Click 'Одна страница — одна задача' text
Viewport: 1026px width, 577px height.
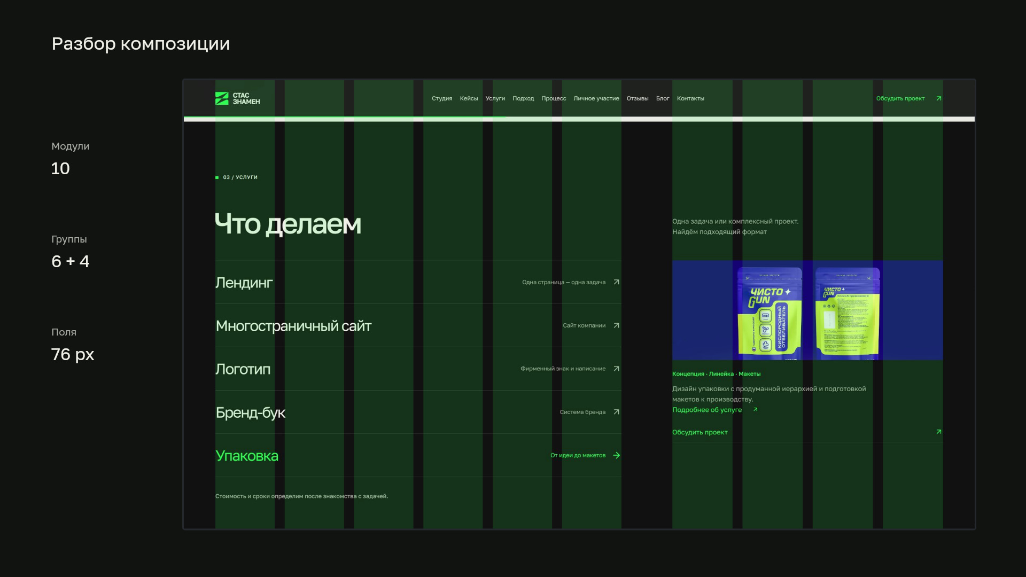tap(564, 282)
